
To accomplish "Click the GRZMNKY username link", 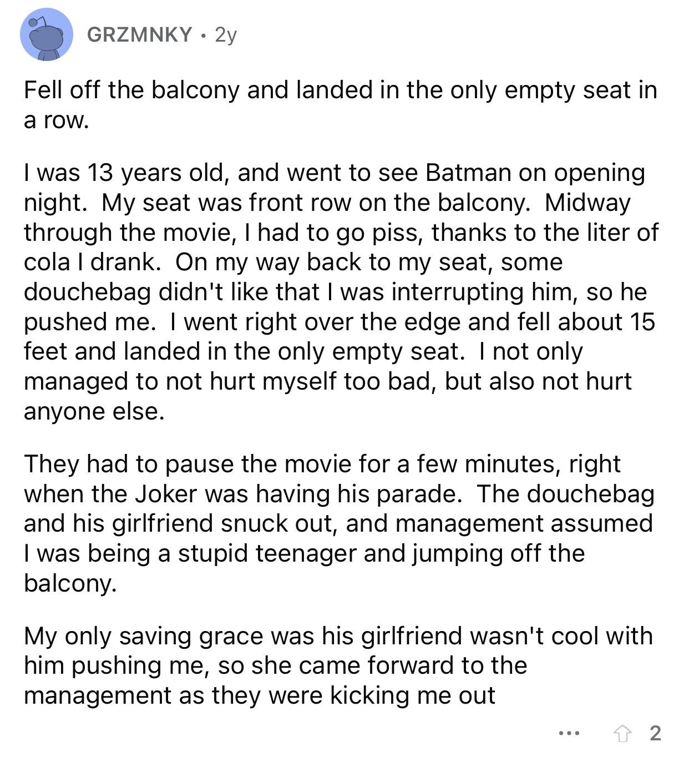I will point(140,35).
